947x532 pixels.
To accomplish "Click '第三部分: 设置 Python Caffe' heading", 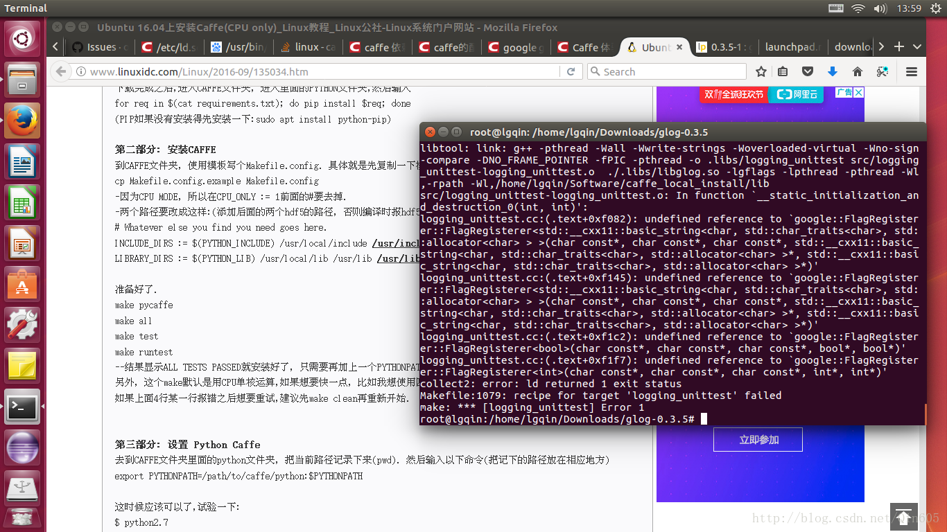I will [188, 445].
